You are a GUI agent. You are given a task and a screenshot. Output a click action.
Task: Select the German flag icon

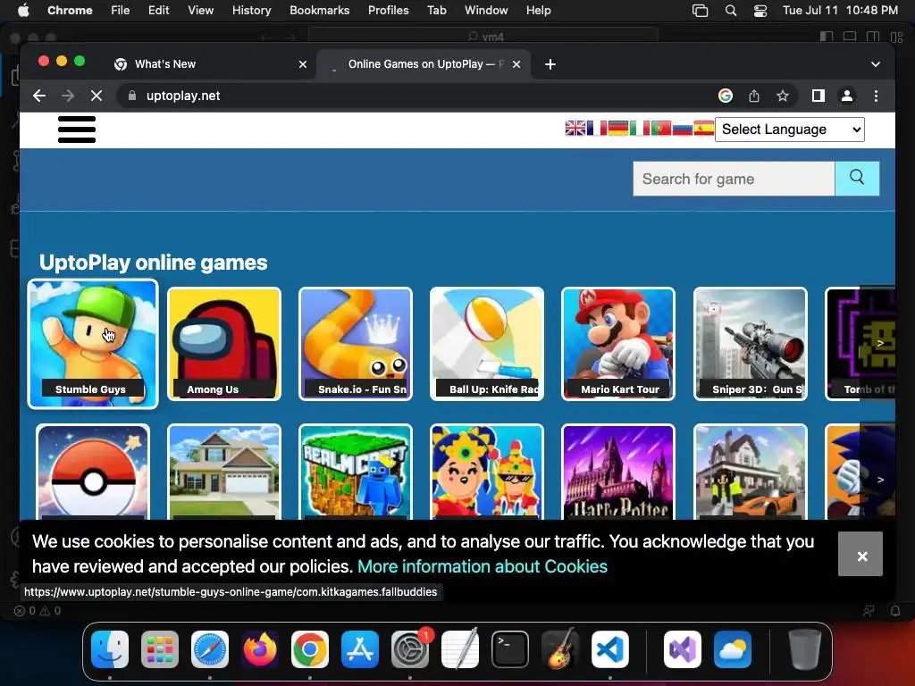pyautogui.click(x=618, y=129)
